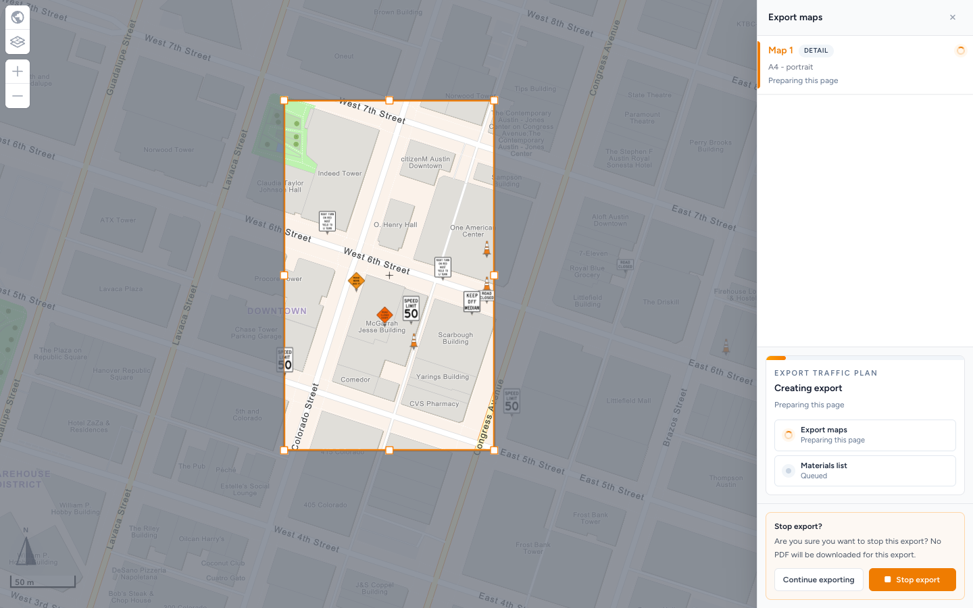This screenshot has height=608, width=973.
Task: Select the Export maps progress step
Action: point(865,435)
